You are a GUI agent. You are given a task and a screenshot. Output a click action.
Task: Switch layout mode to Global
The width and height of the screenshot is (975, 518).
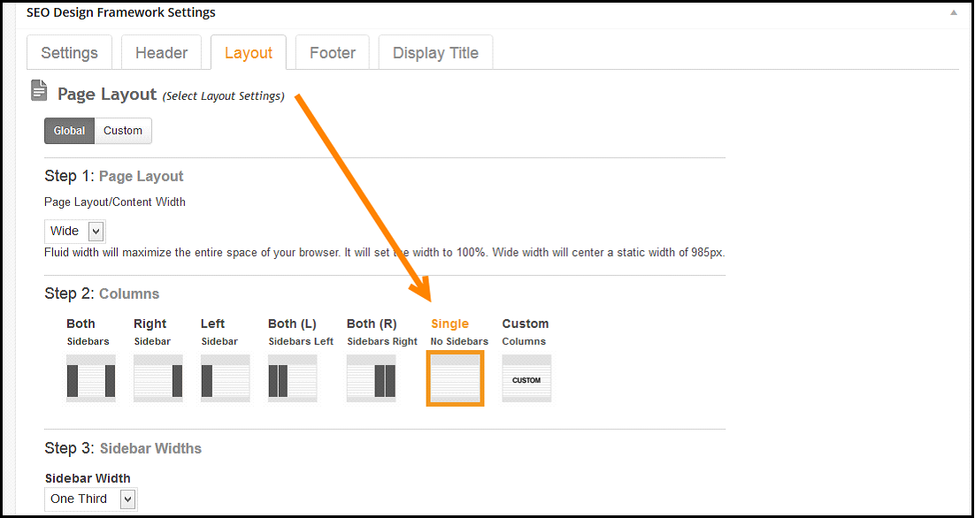tap(69, 131)
